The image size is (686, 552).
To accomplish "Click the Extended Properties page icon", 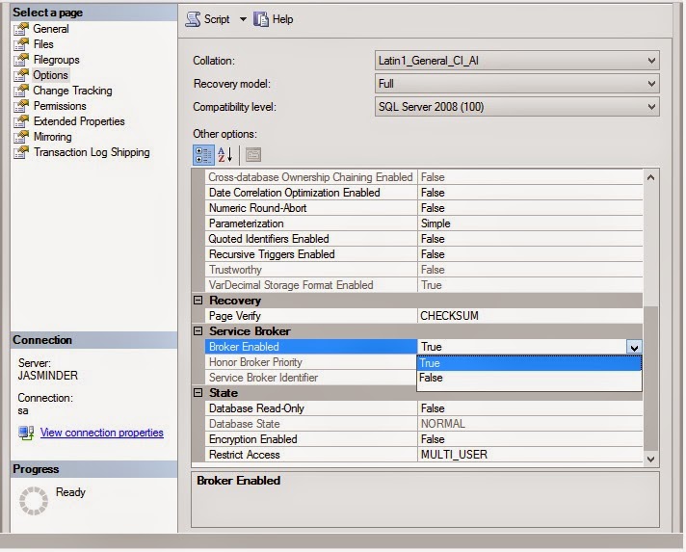I will click(x=21, y=121).
